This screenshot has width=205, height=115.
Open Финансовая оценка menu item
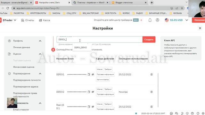tap(24, 67)
